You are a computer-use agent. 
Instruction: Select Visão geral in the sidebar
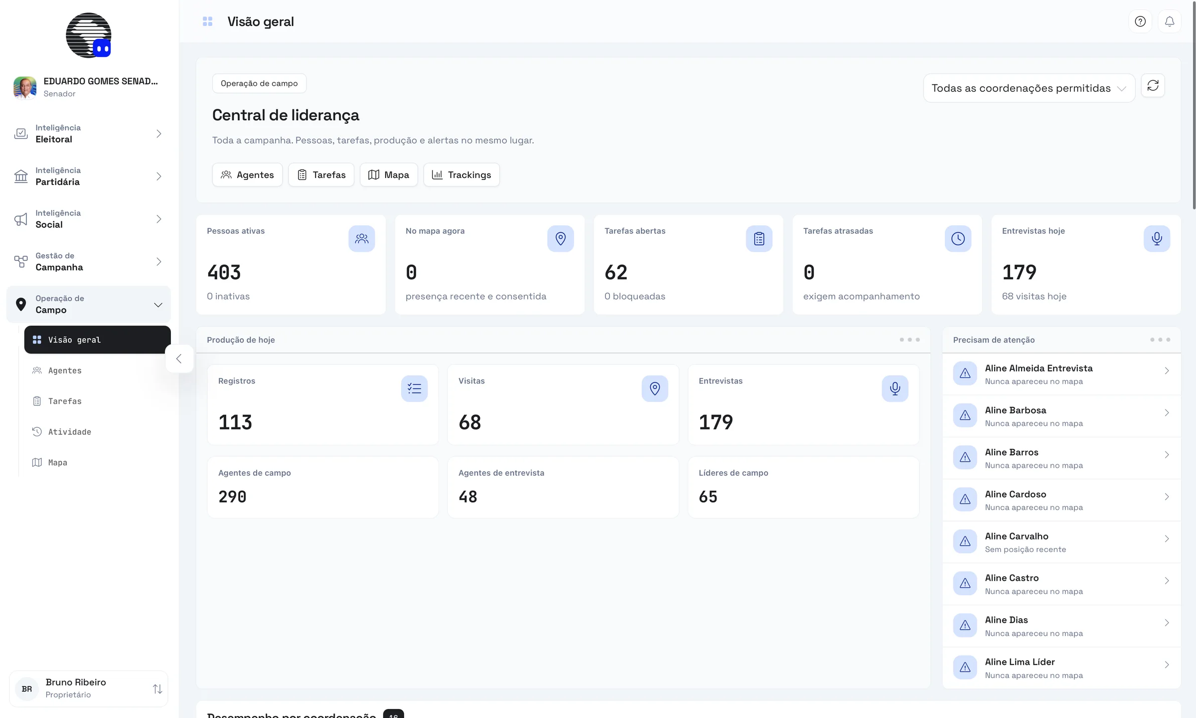point(97,340)
